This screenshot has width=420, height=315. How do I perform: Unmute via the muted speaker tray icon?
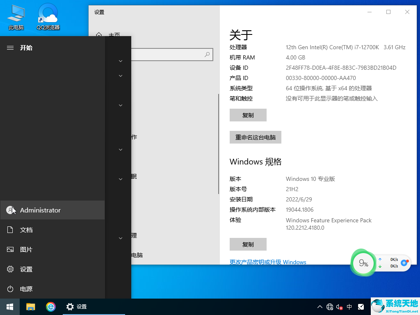point(340,307)
